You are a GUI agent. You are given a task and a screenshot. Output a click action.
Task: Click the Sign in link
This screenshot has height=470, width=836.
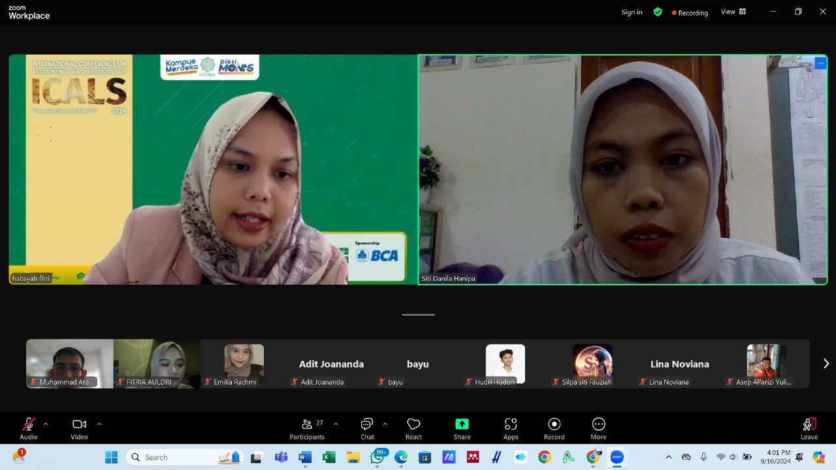pyautogui.click(x=632, y=12)
